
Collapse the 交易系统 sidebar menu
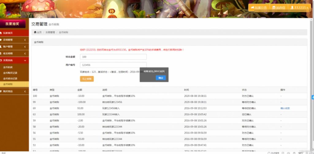pyautogui.click(x=14, y=60)
